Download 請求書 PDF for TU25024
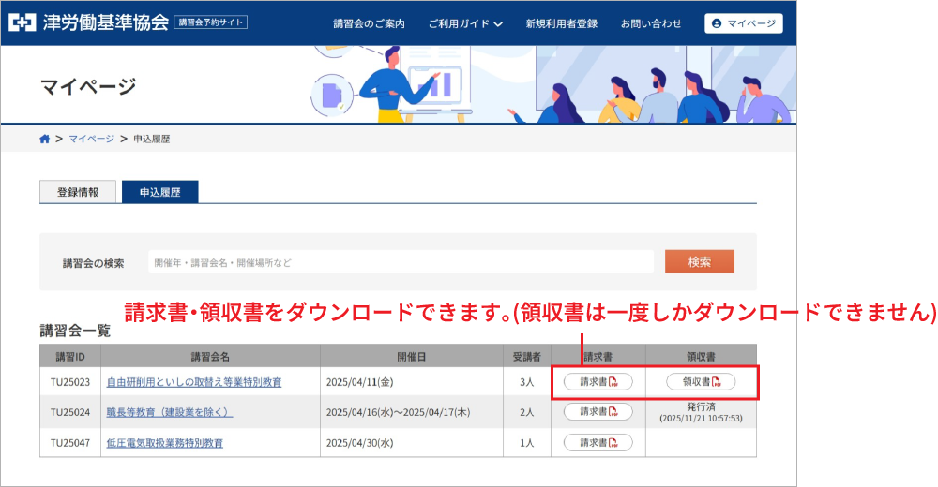938x487 pixels. tap(598, 411)
